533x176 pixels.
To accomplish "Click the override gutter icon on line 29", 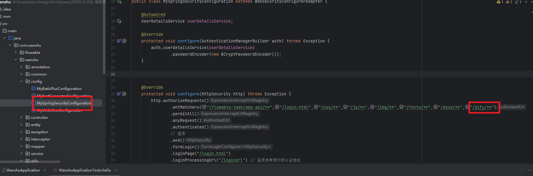I will click(x=119, y=94).
